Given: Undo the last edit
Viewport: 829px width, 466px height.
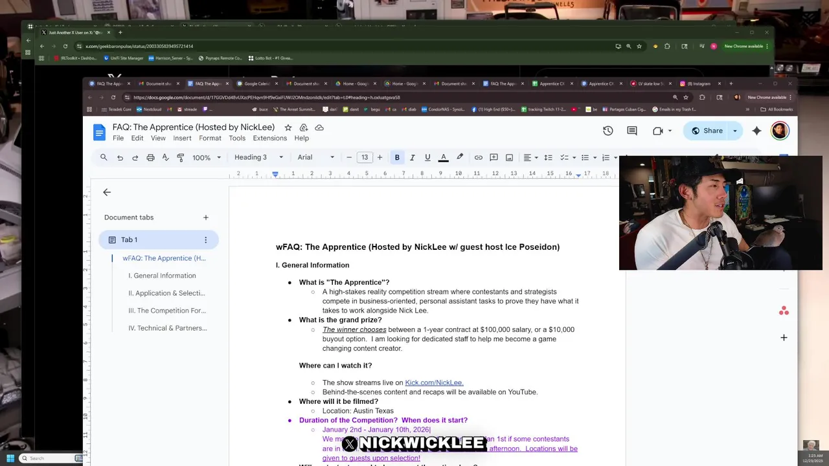Looking at the screenshot, I should click(120, 157).
